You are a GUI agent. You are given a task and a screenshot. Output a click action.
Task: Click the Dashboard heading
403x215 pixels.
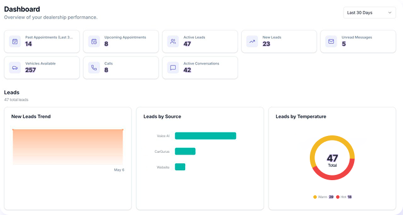click(x=22, y=9)
